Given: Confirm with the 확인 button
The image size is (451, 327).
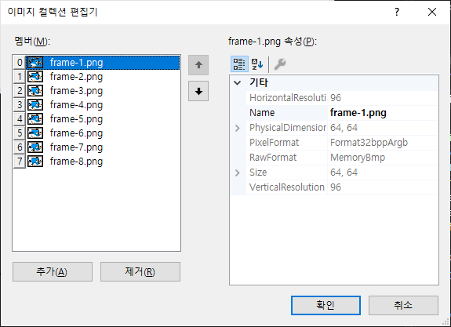Looking at the screenshot, I should coord(326,305).
